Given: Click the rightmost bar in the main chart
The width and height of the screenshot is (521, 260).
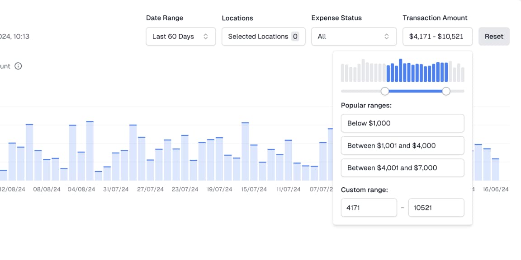Looking at the screenshot, I should click(495, 169).
